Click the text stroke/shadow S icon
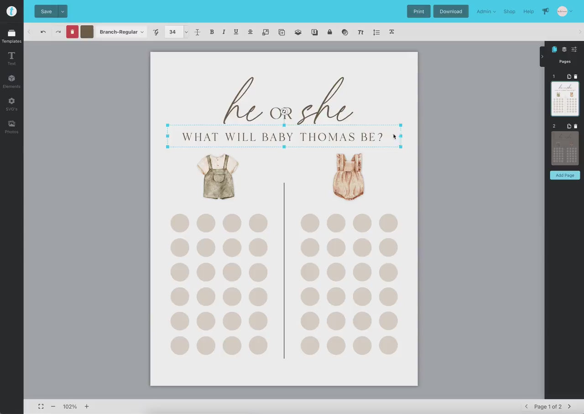The width and height of the screenshot is (584, 414). tap(314, 32)
